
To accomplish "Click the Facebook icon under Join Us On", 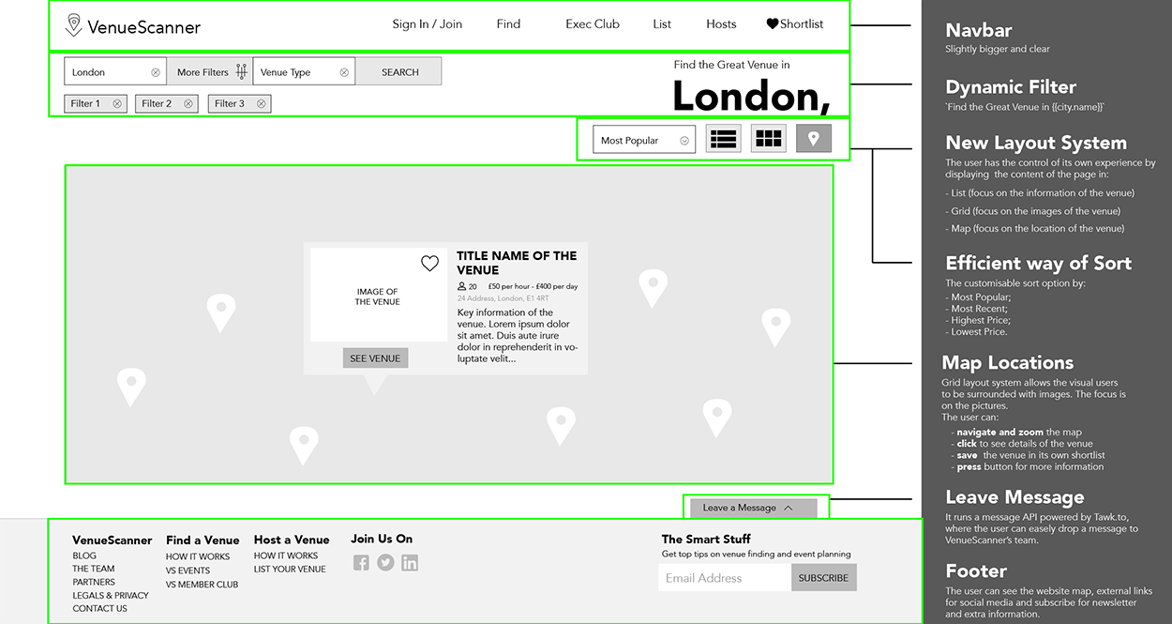I will click(361, 562).
